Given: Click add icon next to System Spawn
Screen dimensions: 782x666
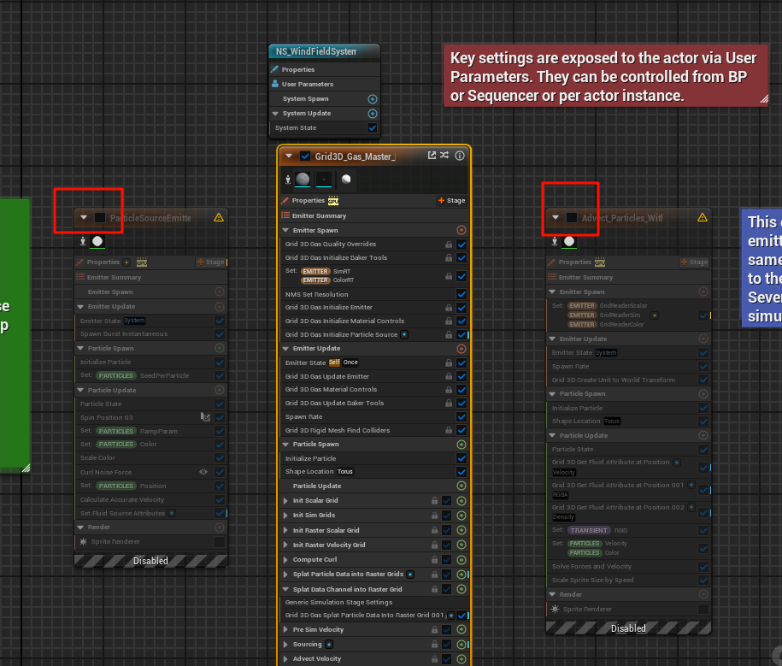Looking at the screenshot, I should [372, 99].
